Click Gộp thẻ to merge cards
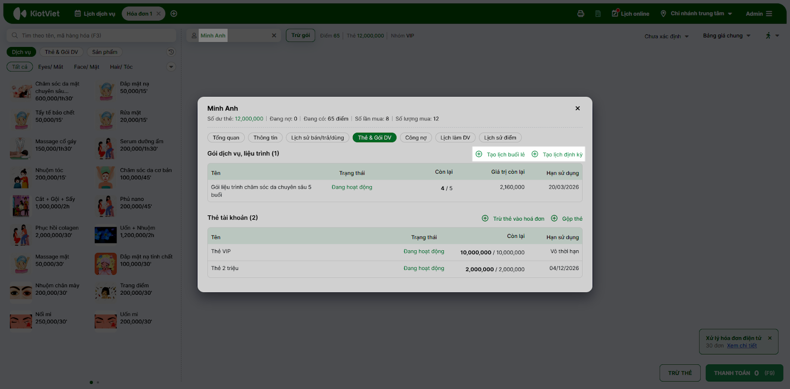 click(567, 219)
